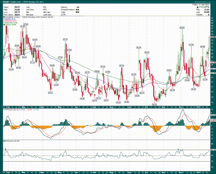Image resolution: width=216 pixels, height=174 pixels.
Task: Select the EMA(100) legend label
Action: point(11,23)
